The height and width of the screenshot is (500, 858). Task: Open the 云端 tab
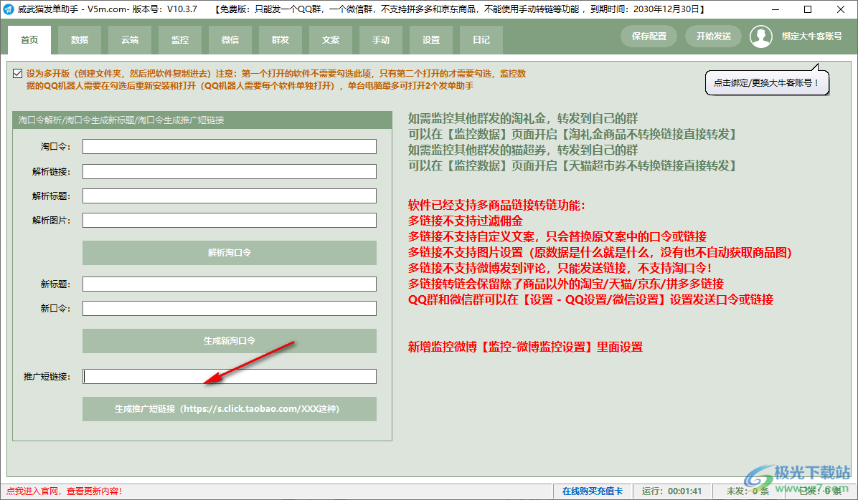(130, 40)
